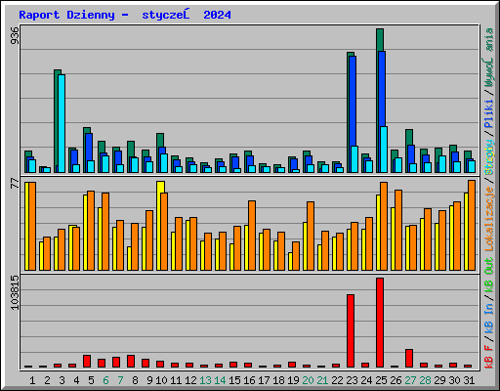The image size is (500, 391).
Task: Click the red bar for day 23
Action: 351,330
